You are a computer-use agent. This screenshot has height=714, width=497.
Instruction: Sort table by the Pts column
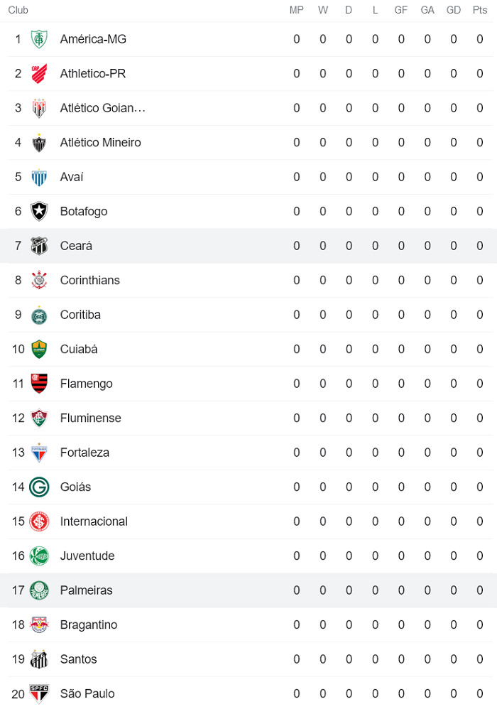[480, 10]
